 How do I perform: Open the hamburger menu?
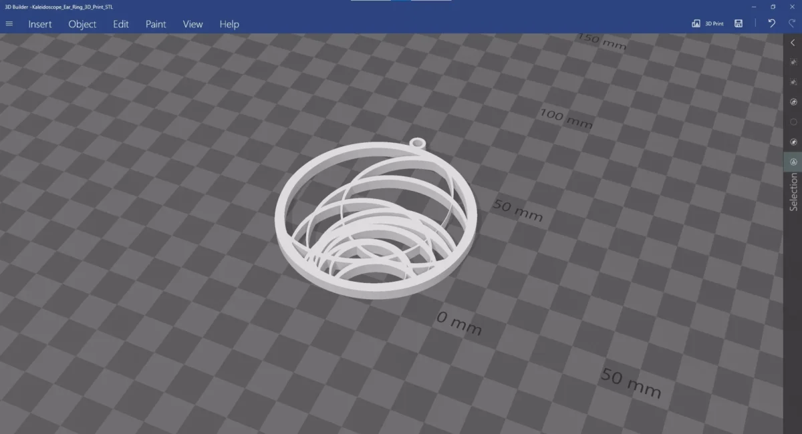9,23
